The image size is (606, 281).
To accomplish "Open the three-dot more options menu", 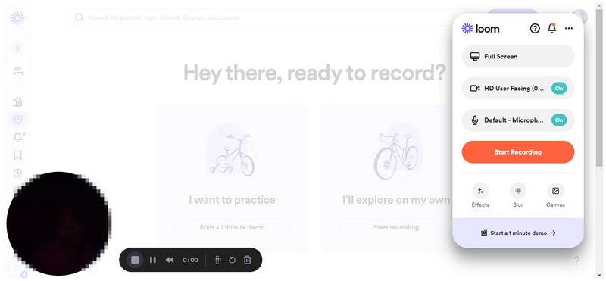I will 569,28.
